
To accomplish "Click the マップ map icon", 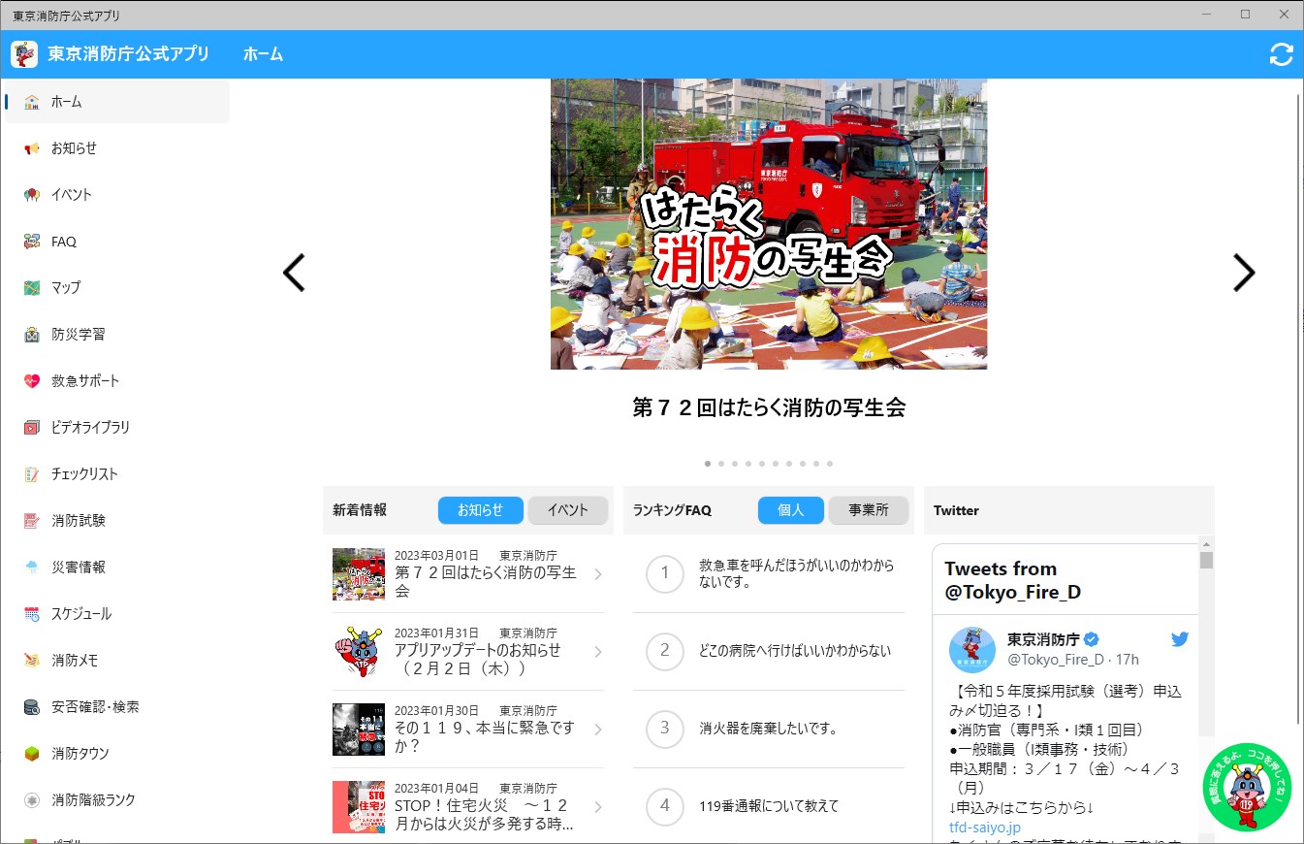I will 32,288.
